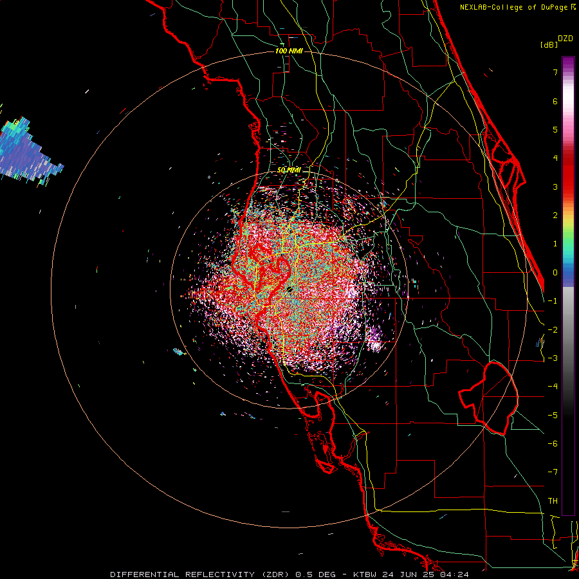579x579 pixels.
Task: Select the DZD legend title
Action: (565, 39)
